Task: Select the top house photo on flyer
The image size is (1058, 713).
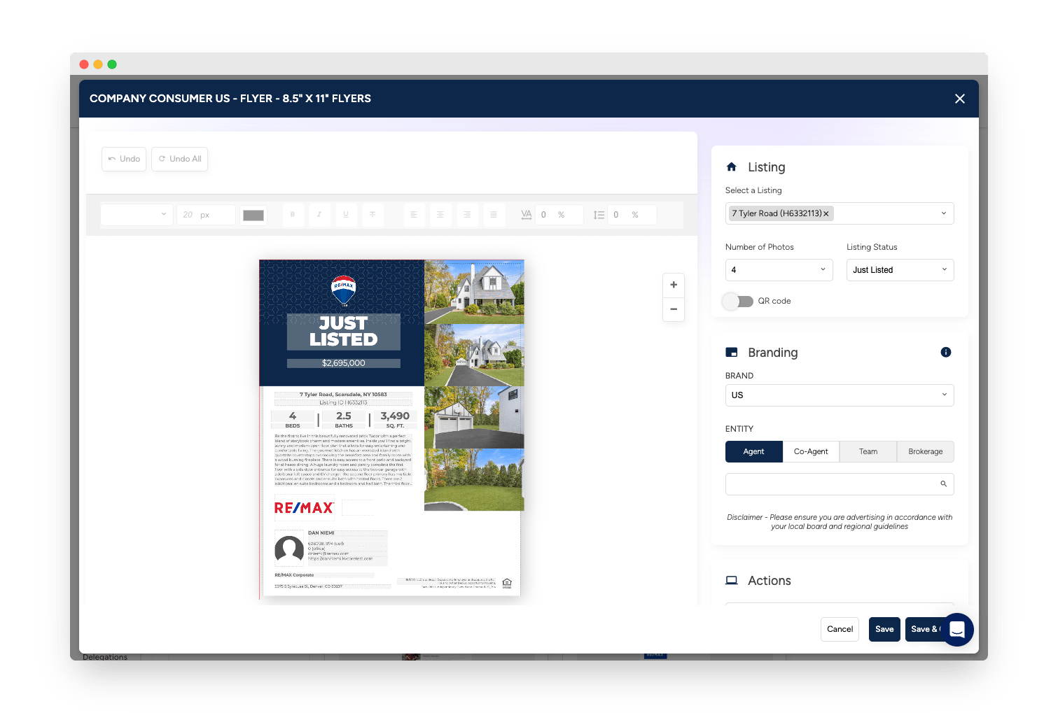Action: click(x=474, y=292)
